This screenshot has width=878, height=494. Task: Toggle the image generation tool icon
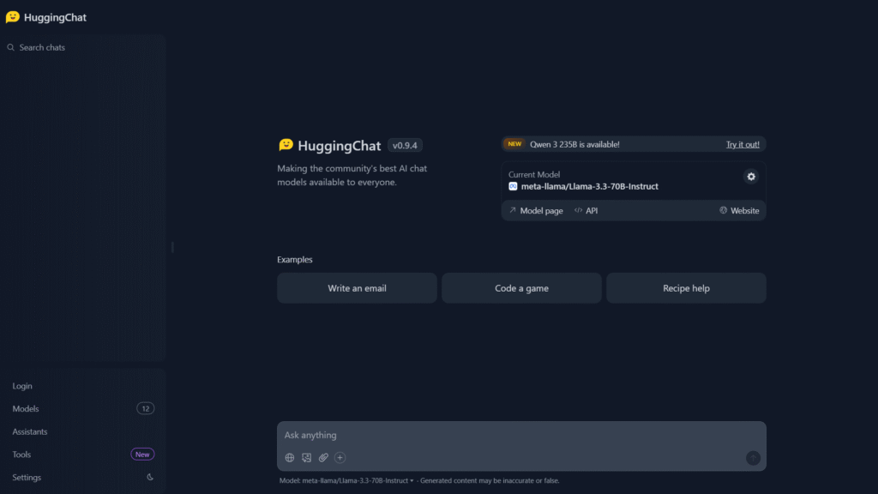pos(306,458)
